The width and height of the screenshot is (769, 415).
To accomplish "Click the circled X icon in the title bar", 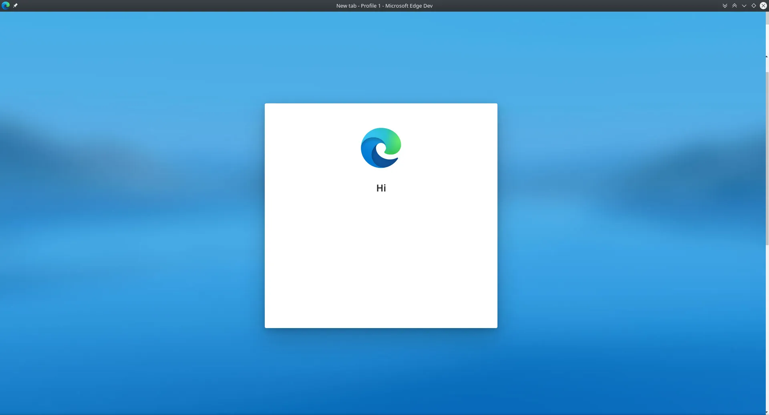I will point(763,6).
